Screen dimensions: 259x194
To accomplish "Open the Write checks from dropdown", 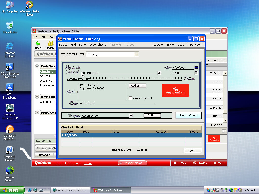I will coord(136,54).
